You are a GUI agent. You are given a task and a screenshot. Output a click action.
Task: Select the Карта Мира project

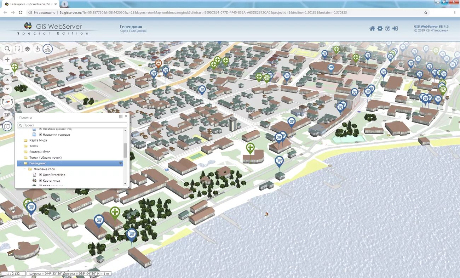tap(38, 140)
